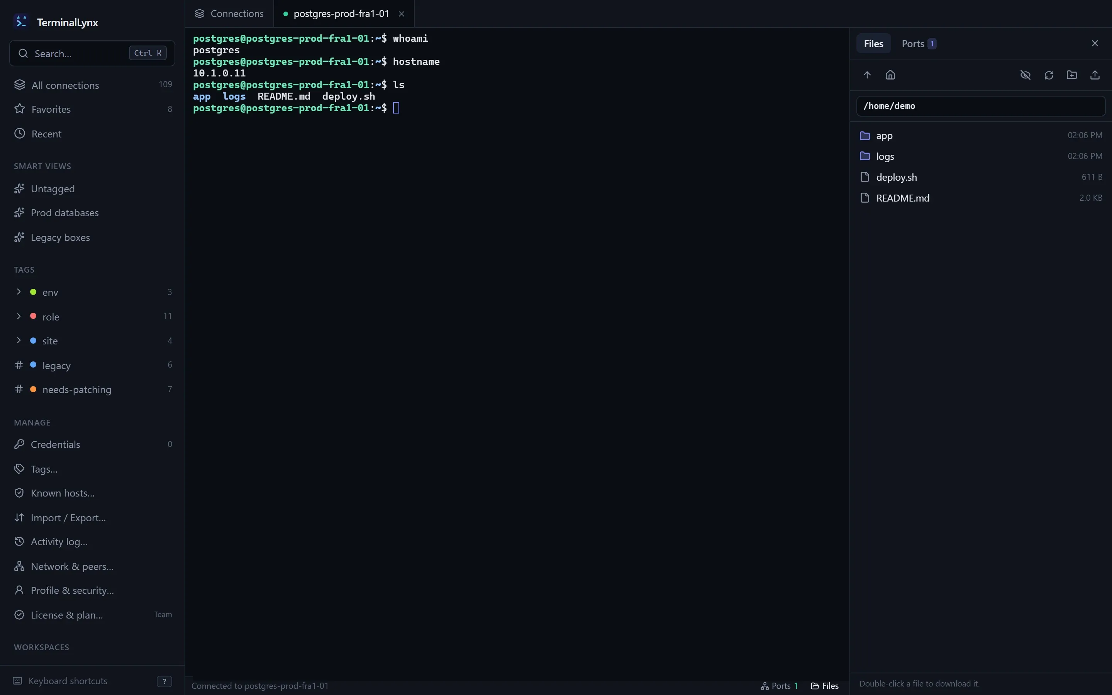This screenshot has height=695, width=1112.
Task: Close the postgres-prod-fra1-01 tab
Action: (x=402, y=14)
